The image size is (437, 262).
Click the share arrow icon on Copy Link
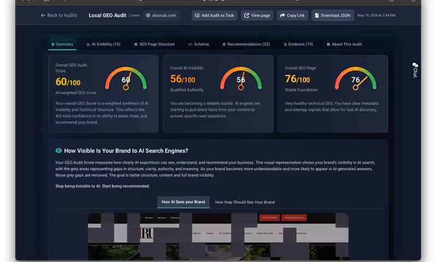pyautogui.click(x=282, y=15)
